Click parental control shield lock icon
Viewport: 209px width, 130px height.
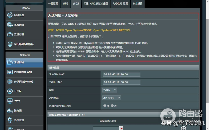(10, 44)
